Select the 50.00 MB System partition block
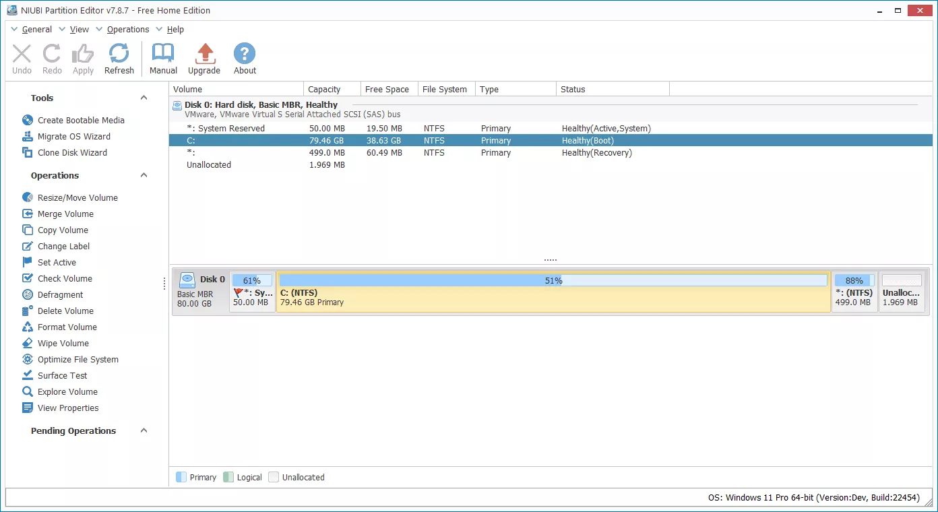 click(252, 292)
